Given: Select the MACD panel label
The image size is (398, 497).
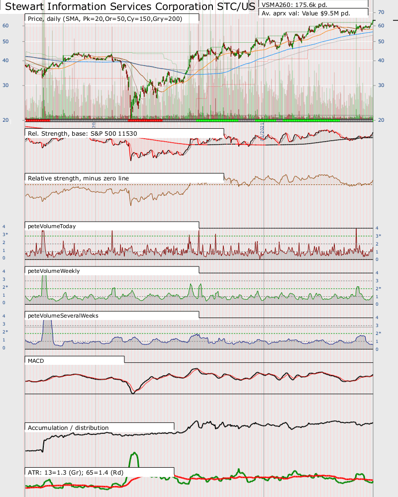Looking at the screenshot, I should coord(36,361).
